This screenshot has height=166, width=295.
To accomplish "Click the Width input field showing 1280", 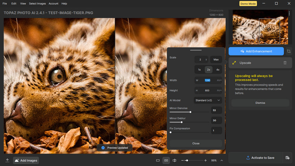I will 208,80.
